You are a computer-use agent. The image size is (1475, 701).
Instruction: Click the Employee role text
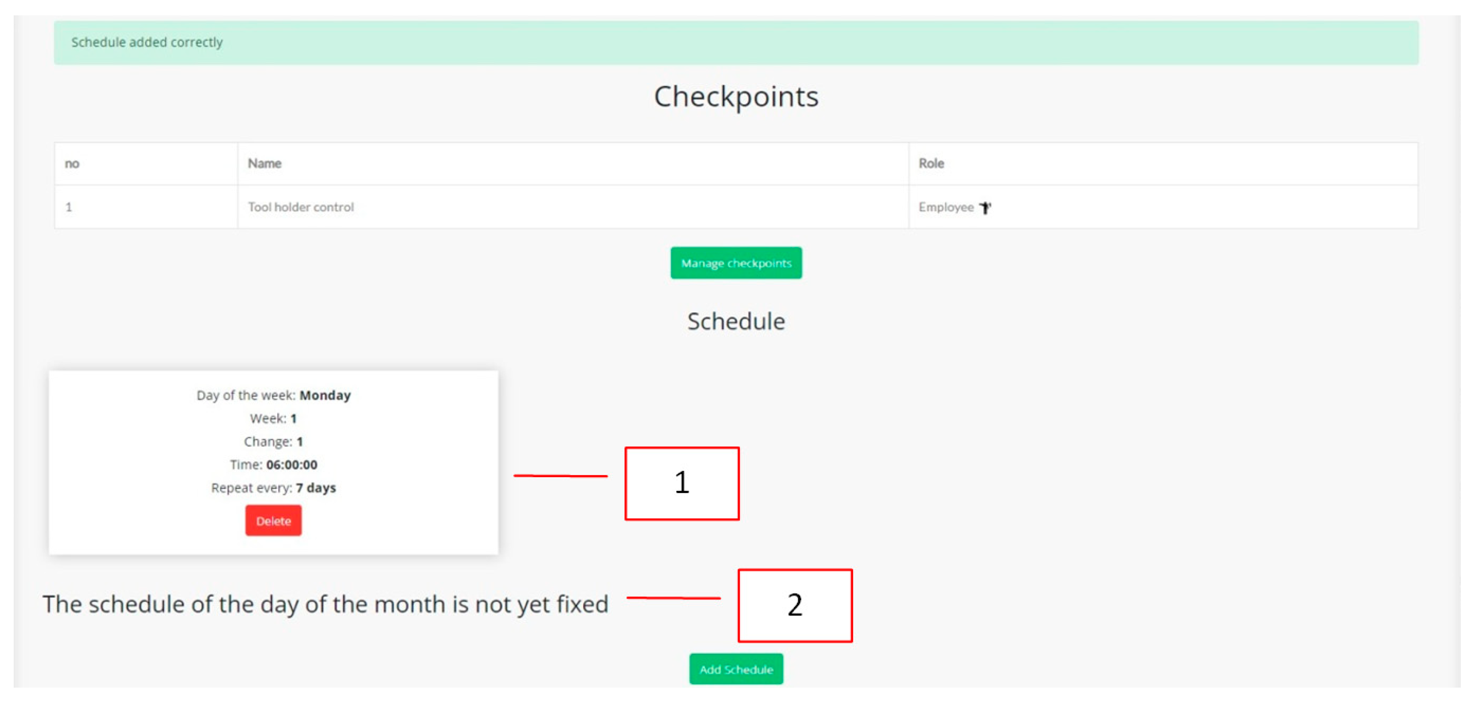[946, 207]
